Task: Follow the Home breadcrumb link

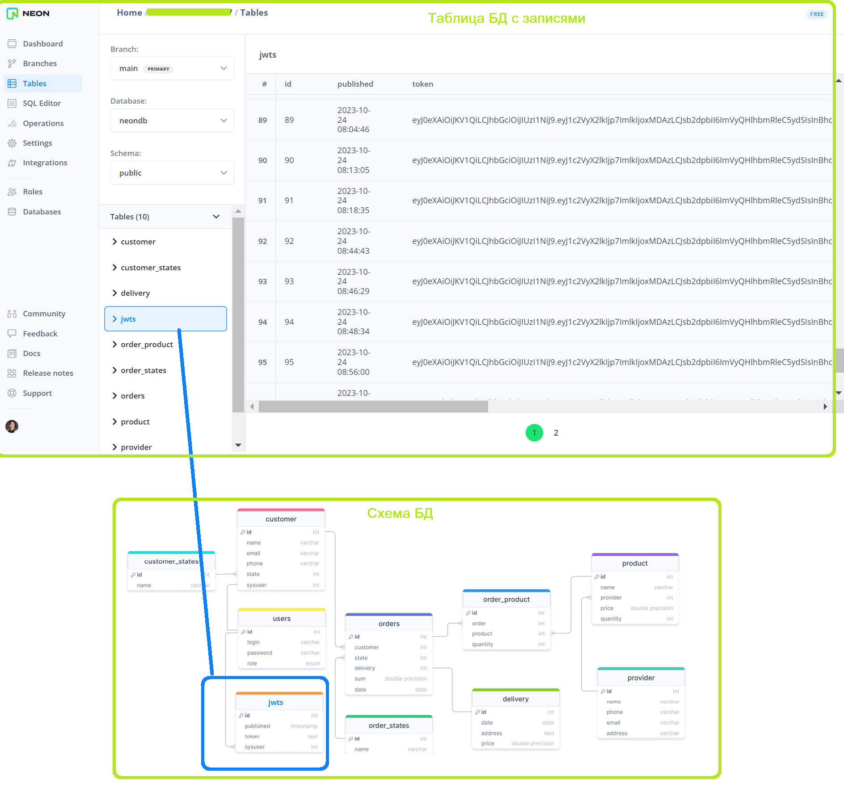Action: click(x=130, y=13)
